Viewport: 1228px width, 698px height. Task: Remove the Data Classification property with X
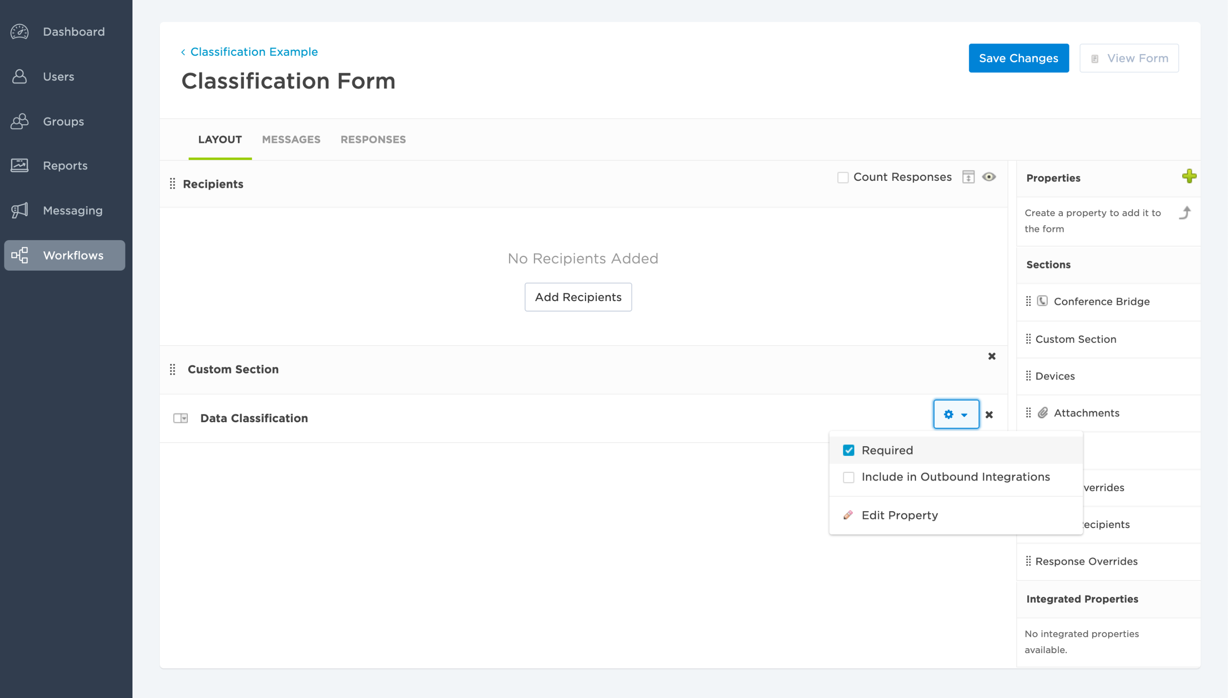989,415
